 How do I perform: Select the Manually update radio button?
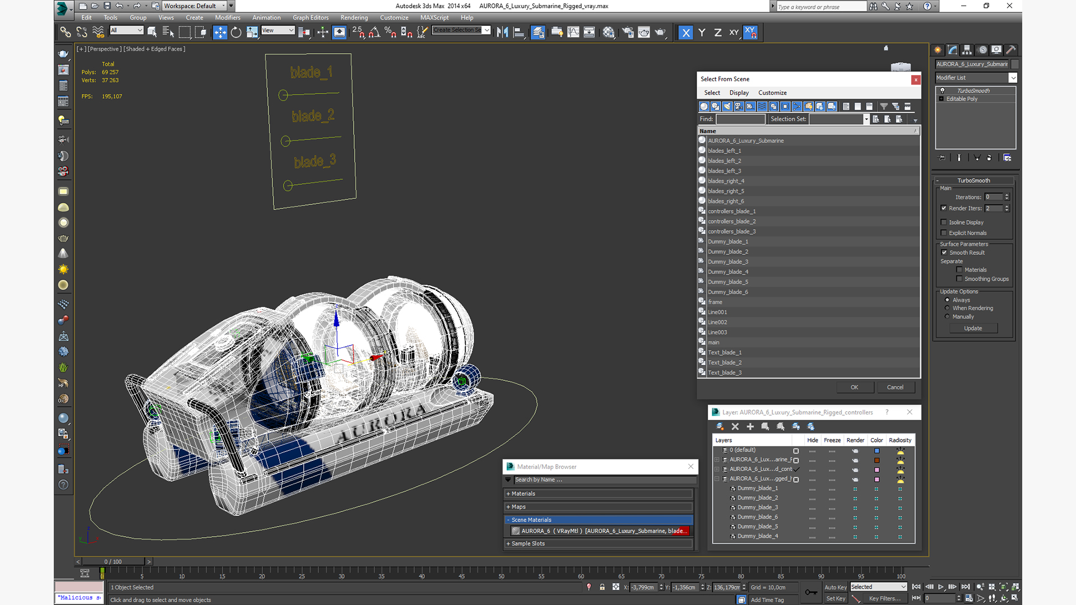point(947,317)
